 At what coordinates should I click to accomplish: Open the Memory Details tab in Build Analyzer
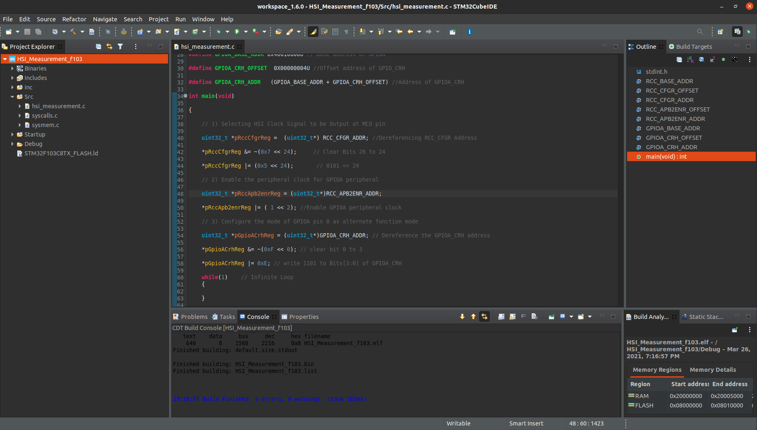(x=712, y=370)
